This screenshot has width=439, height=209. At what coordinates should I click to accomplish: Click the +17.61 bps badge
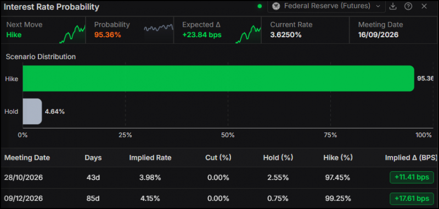point(412,199)
